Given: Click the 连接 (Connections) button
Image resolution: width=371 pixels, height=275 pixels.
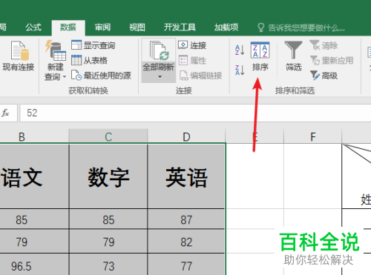Looking at the screenshot, I should point(192,45).
